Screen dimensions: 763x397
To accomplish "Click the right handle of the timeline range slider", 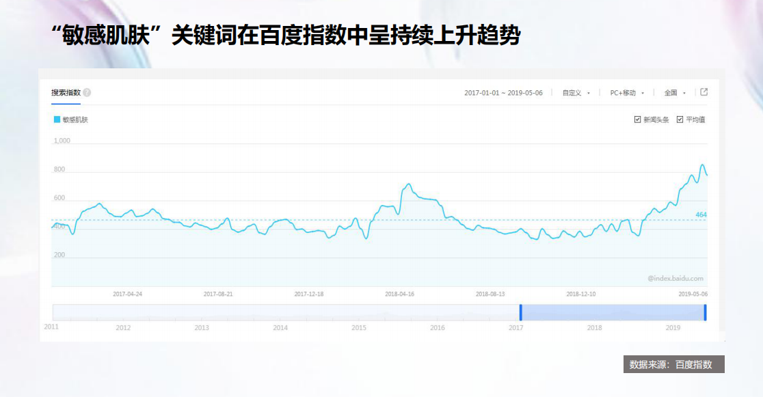I will click(705, 312).
